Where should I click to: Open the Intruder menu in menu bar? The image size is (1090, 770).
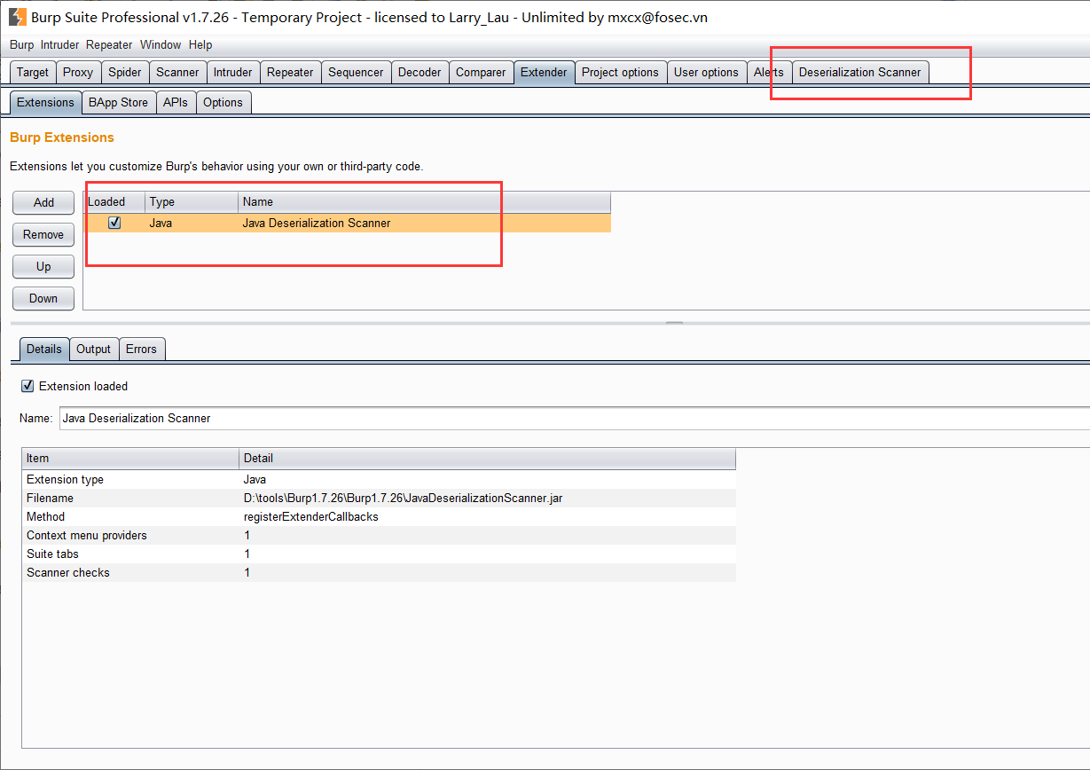[59, 44]
